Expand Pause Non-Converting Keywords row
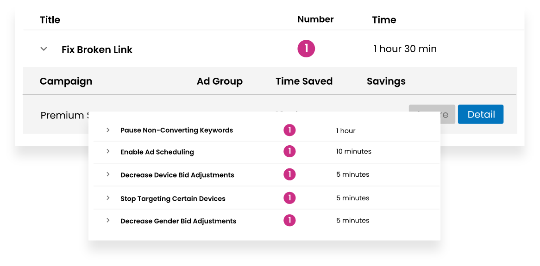540x266 pixels. 108,130
